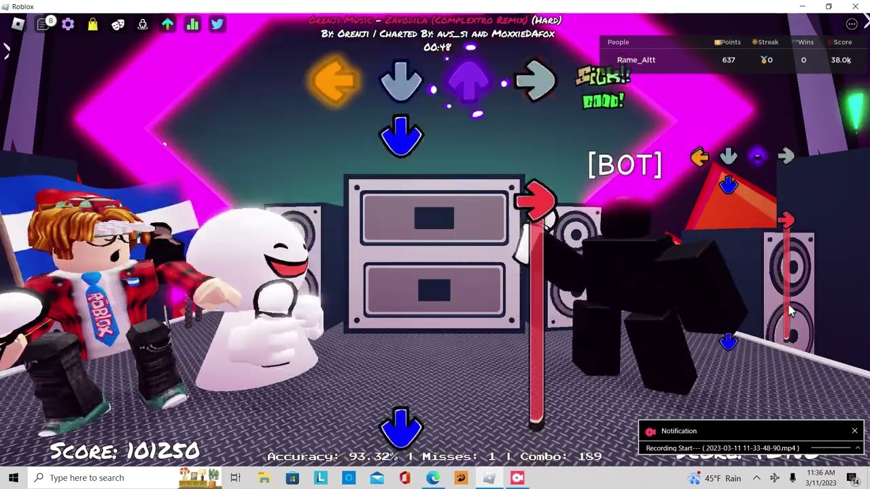Click the 38.0k score value

(x=841, y=60)
